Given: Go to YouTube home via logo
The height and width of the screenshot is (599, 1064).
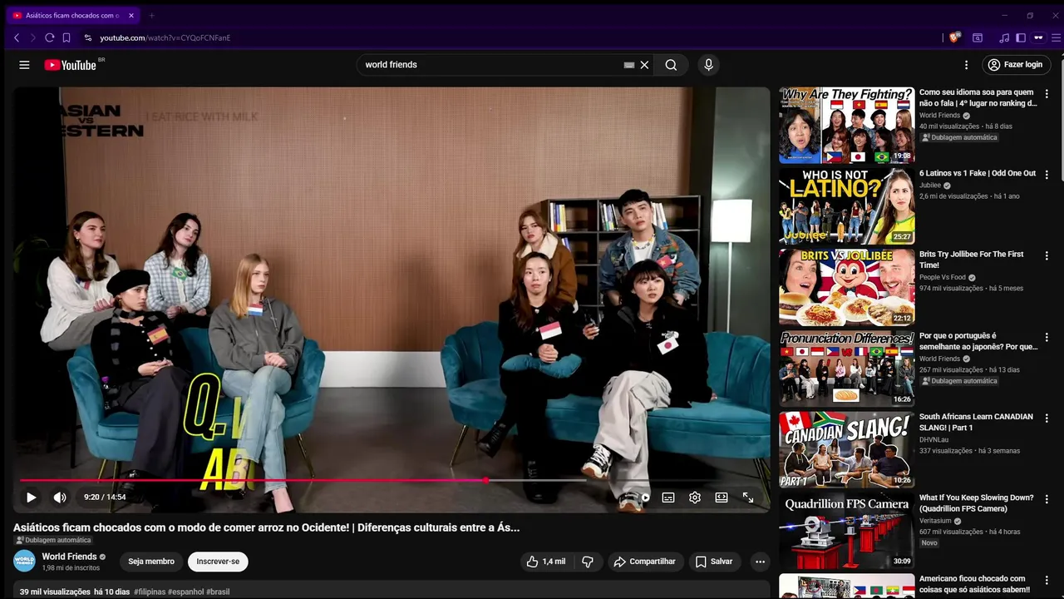Looking at the screenshot, I should click(x=71, y=65).
